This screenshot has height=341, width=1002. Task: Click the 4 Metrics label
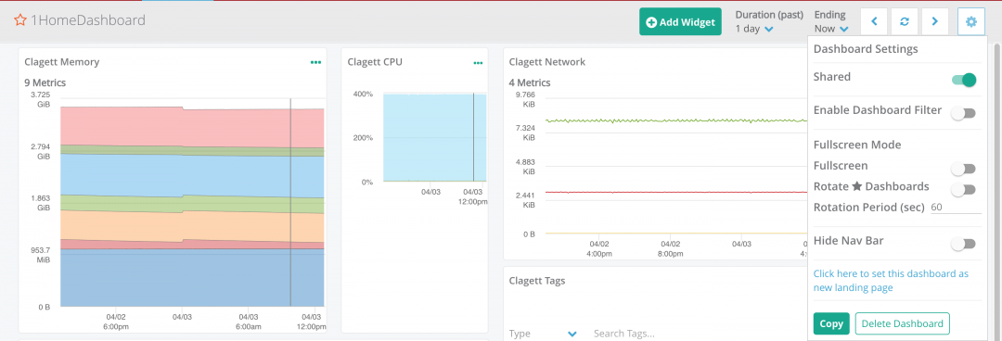529,82
